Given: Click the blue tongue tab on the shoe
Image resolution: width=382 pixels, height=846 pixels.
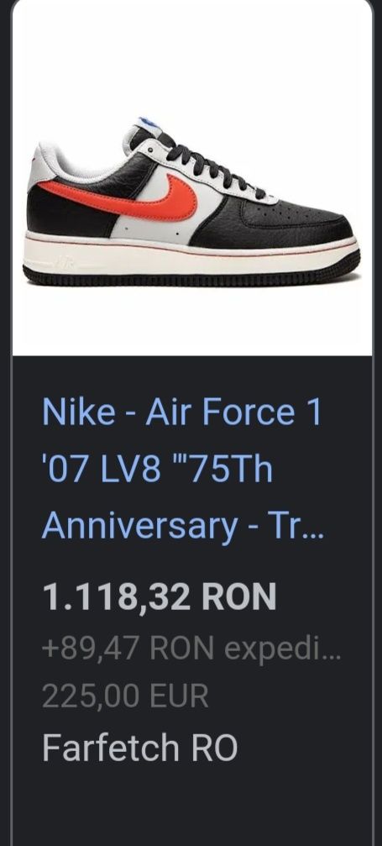Looking at the screenshot, I should pos(149,123).
